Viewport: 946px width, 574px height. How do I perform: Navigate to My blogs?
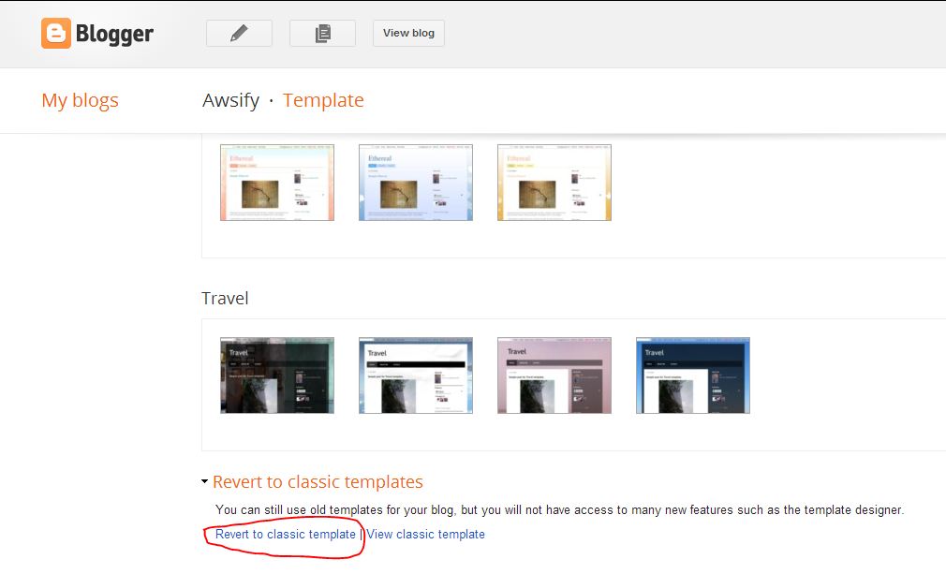click(79, 100)
